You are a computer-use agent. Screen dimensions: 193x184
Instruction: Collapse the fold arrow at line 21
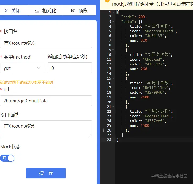(113, 107)
